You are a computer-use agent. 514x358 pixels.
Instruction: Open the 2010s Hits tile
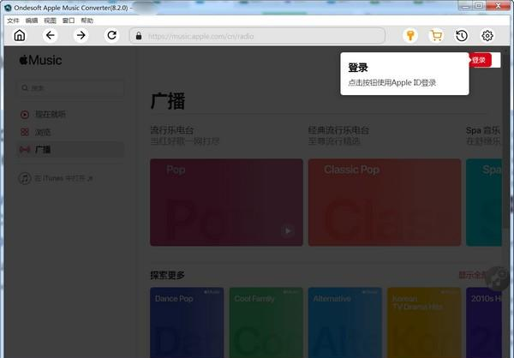pos(484,323)
